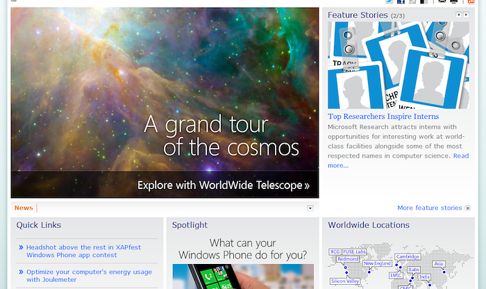Share the page via Twitter icon
The width and height of the screenshot is (486, 289).
[x=389, y=1]
